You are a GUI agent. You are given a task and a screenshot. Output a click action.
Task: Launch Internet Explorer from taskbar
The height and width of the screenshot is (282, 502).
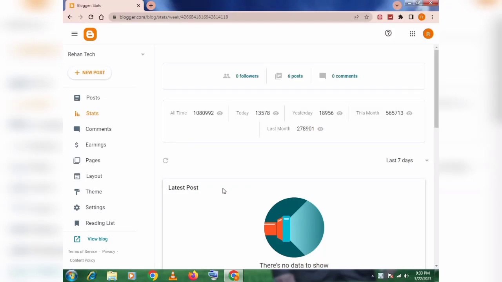click(92, 276)
